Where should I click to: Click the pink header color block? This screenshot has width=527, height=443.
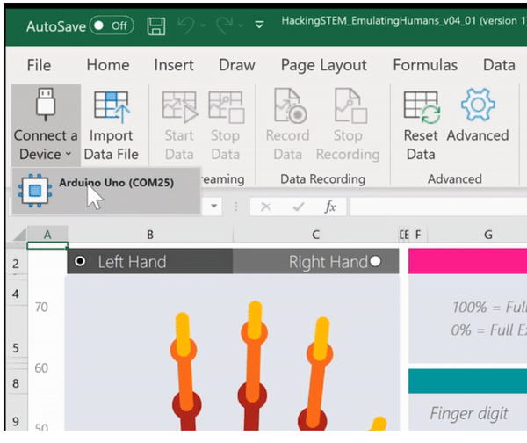(467, 261)
